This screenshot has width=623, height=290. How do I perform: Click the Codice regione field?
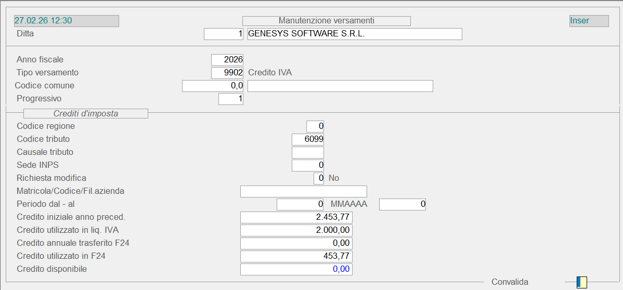pyautogui.click(x=315, y=126)
